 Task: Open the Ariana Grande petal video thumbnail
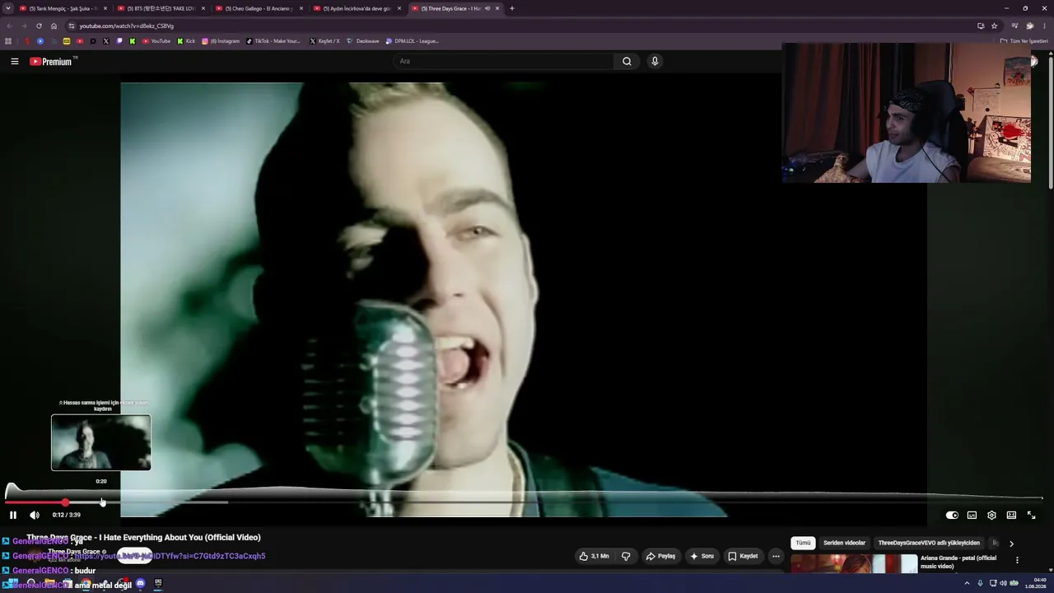pyautogui.click(x=854, y=563)
